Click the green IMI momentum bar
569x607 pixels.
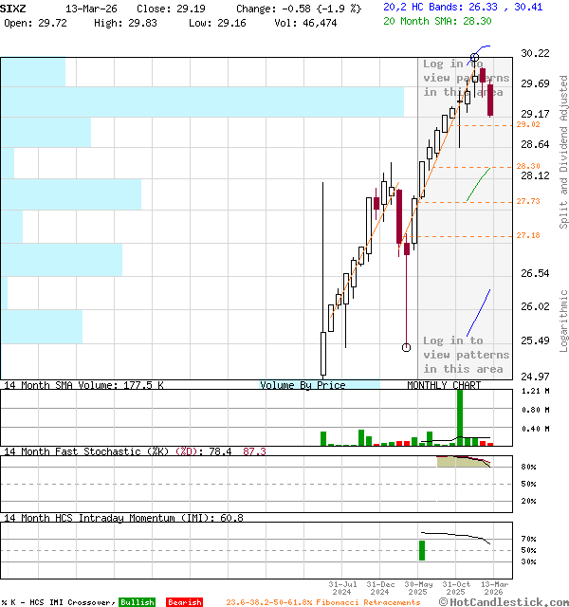[x=421, y=550]
